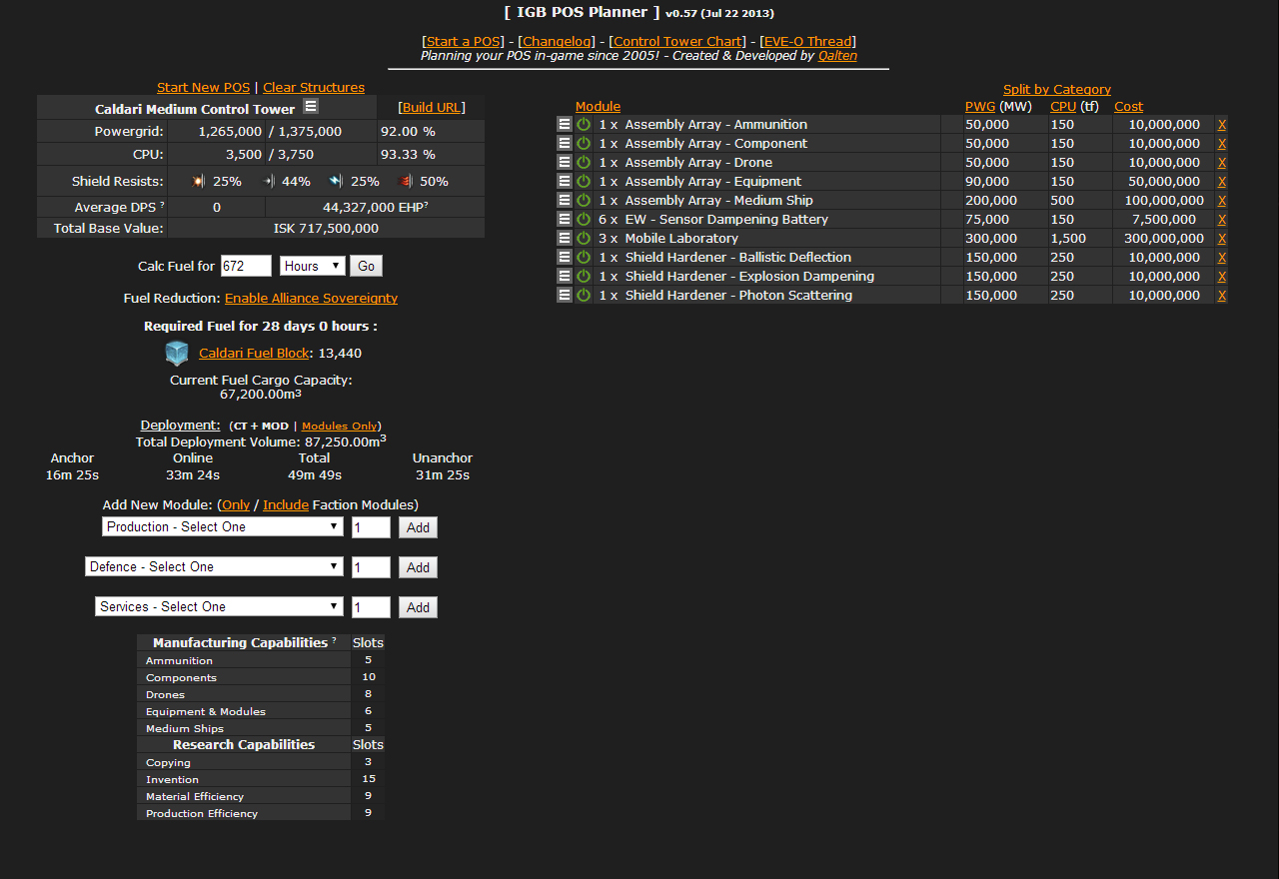The height and width of the screenshot is (879, 1279).
Task: Remove Shield Hardener - Photon Scattering with its X
Action: 1221,296
